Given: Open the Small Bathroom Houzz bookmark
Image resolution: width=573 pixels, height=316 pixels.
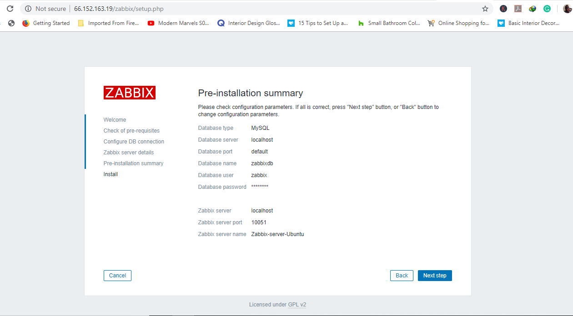Looking at the screenshot, I should (389, 23).
